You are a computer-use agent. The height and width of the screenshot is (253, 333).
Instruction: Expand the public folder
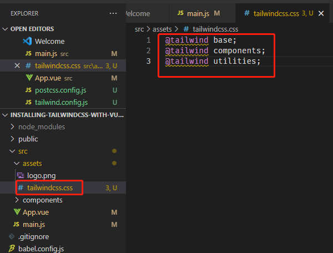pos(13,139)
